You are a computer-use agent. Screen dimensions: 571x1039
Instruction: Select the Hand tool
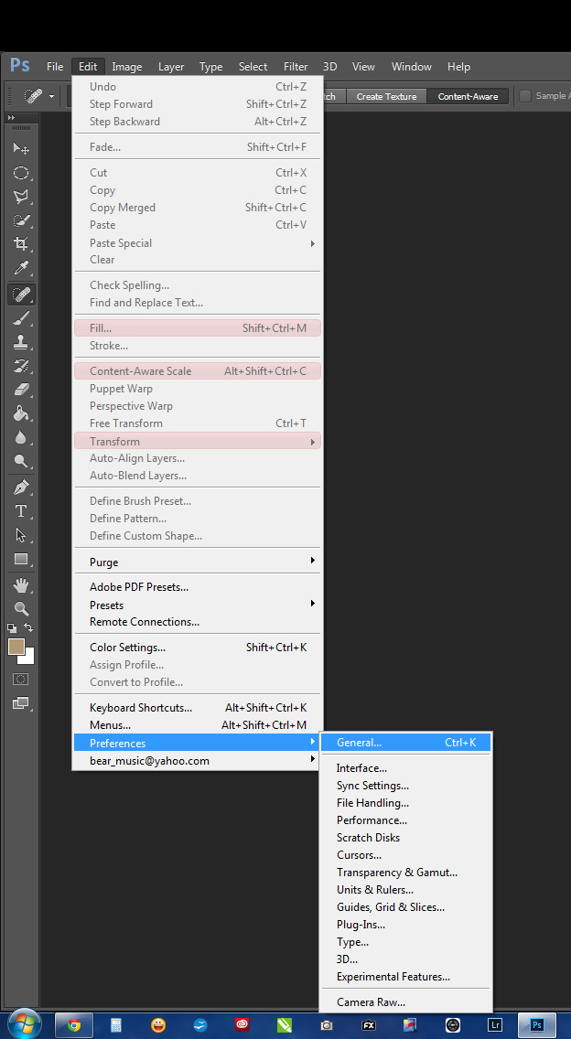(21, 585)
